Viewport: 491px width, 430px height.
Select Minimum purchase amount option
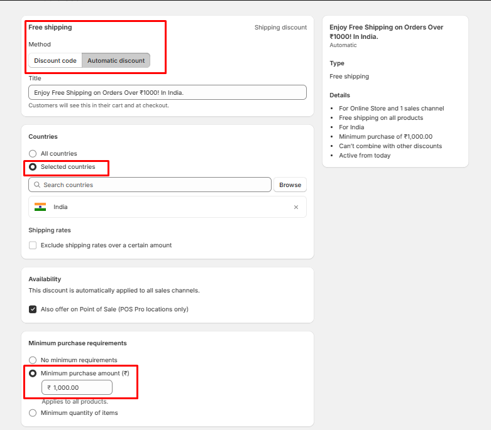pos(33,373)
